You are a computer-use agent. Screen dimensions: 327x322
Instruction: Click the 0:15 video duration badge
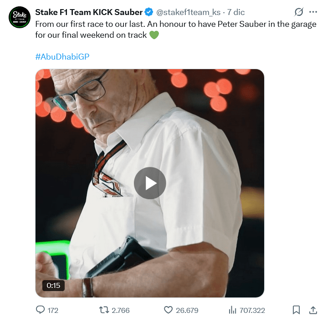(x=53, y=286)
